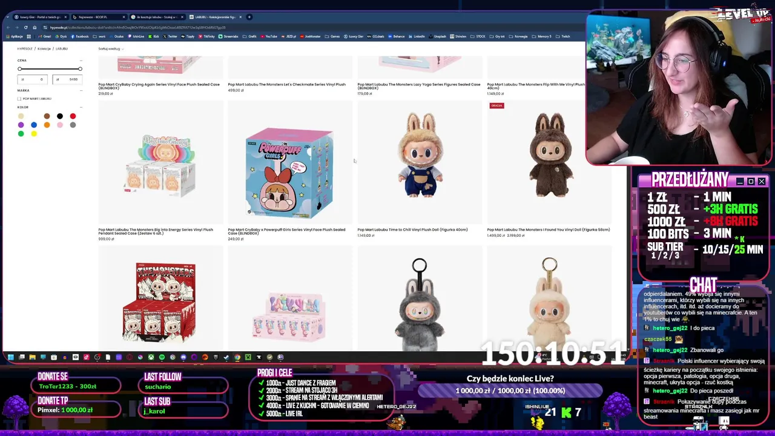The image size is (775, 436).
Task: Open Spotify from the taskbar
Action: 162,357
